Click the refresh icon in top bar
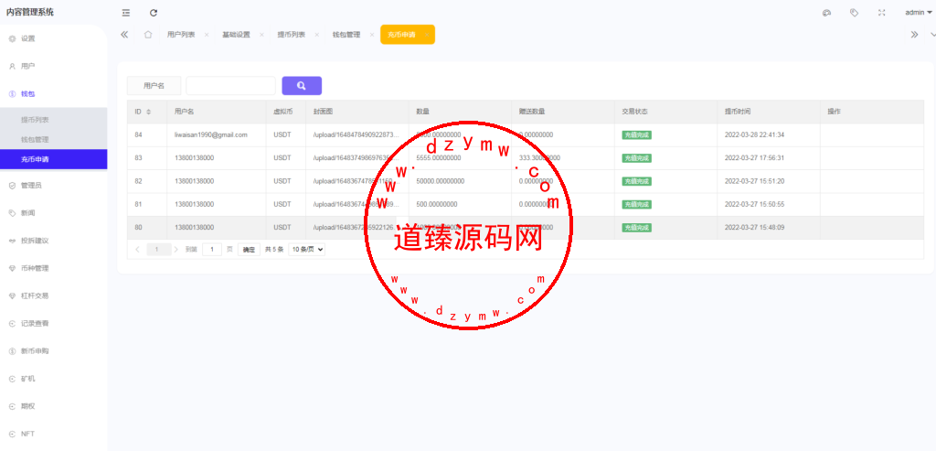This screenshot has height=451, width=936. (x=154, y=13)
